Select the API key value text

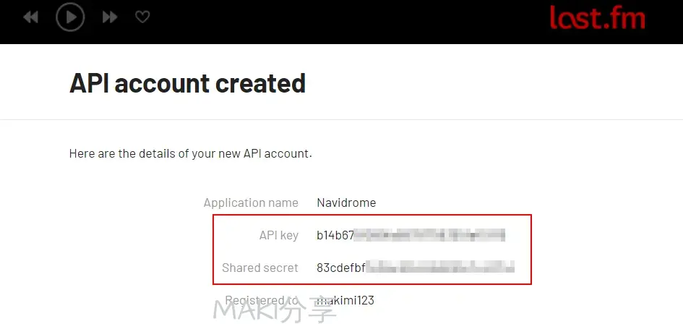[x=411, y=236]
